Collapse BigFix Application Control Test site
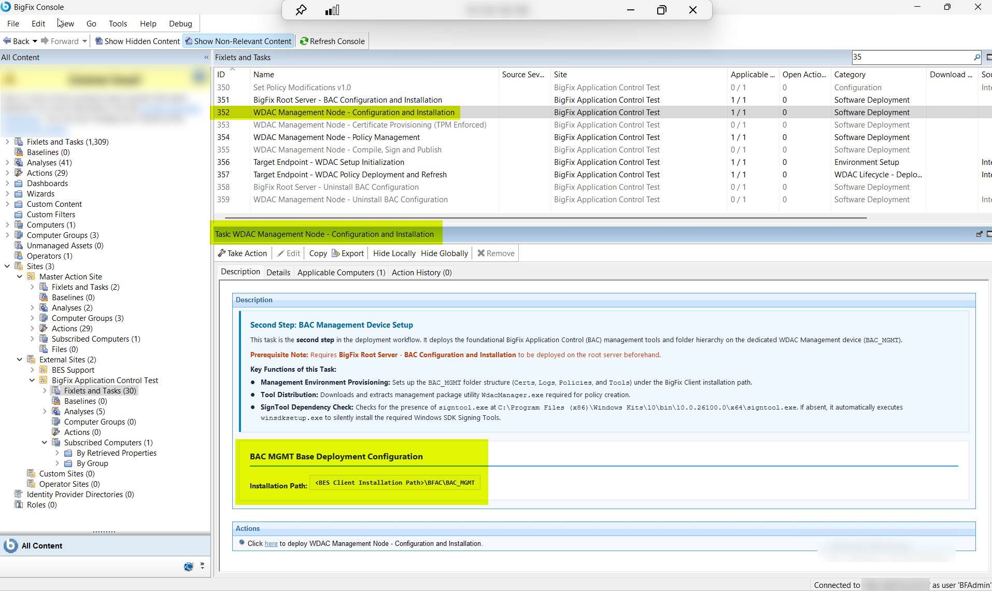 pos(32,381)
